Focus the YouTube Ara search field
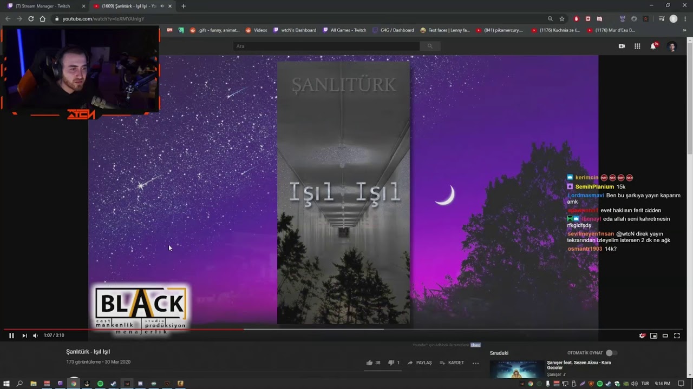The width and height of the screenshot is (693, 389). coord(326,46)
